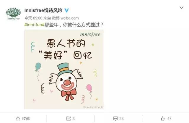This screenshot has width=189, height=123.
Task: Click the 47 likes count
Action: pos(169,119)
